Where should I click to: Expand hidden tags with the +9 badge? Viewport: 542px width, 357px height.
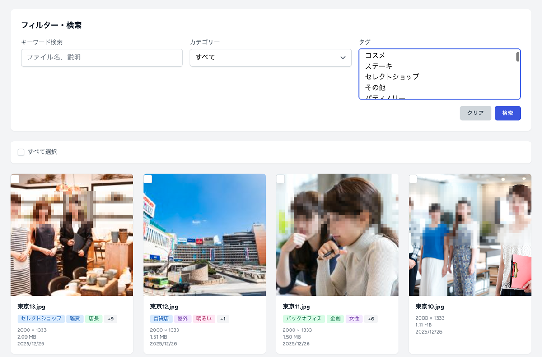110,319
